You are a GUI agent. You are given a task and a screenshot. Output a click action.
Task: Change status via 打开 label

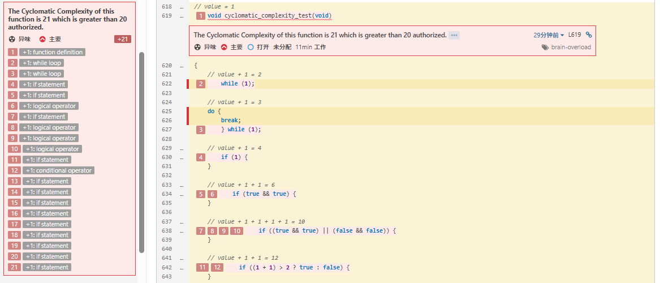pyautogui.click(x=262, y=47)
